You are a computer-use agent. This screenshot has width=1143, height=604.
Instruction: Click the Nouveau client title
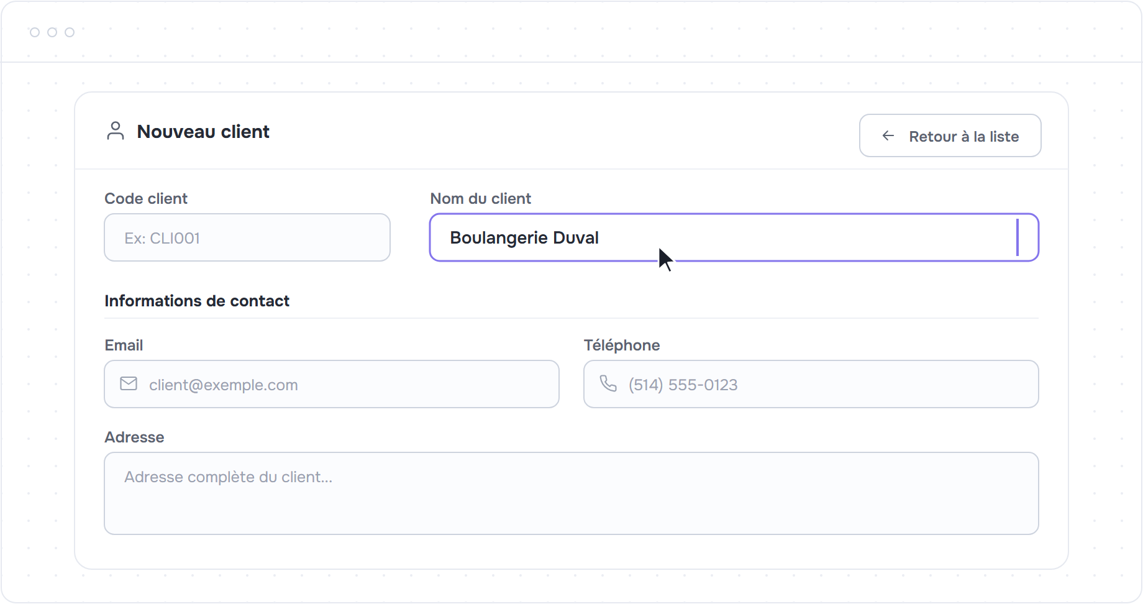pyautogui.click(x=203, y=132)
